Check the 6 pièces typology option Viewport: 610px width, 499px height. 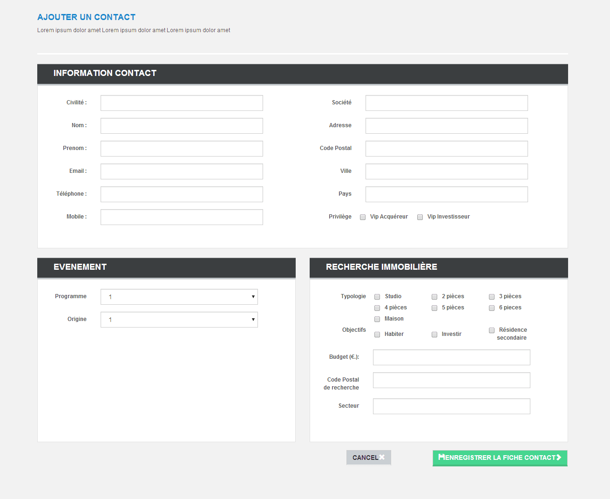pos(492,308)
